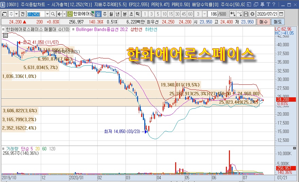The height and width of the screenshot is (182, 299).
Task: Save chart settings with floppy disk icon
Action: pos(246,14)
